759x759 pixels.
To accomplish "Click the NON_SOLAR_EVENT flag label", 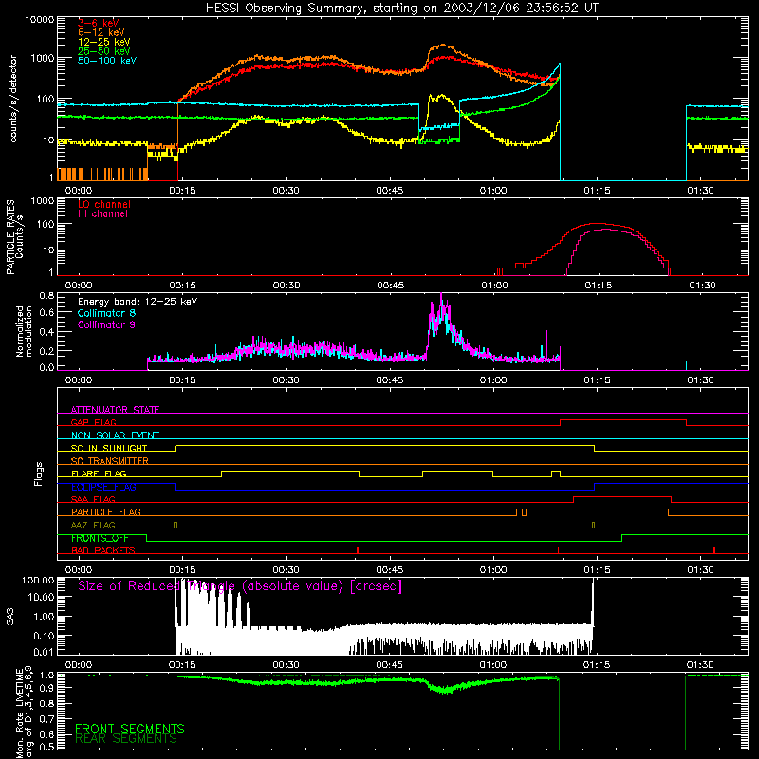I will coord(115,435).
